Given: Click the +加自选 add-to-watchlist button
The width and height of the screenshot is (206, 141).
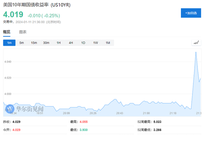Looking at the screenshot, I should click(x=191, y=13).
